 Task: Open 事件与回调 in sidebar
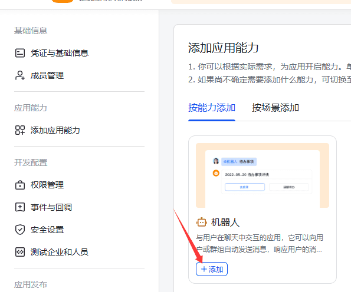click(51, 207)
